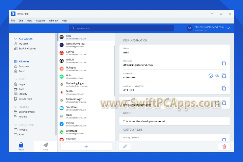Collapse the TYPES section
The width and height of the screenshot is (243, 162).
(x=16, y=79)
